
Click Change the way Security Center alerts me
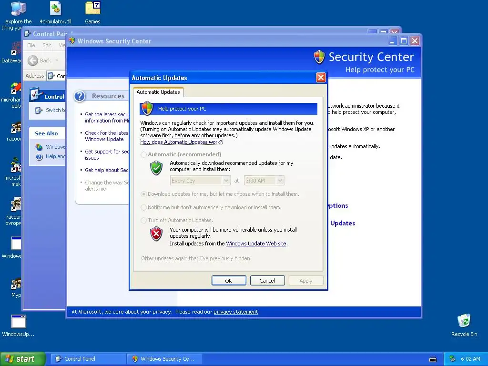point(107,186)
